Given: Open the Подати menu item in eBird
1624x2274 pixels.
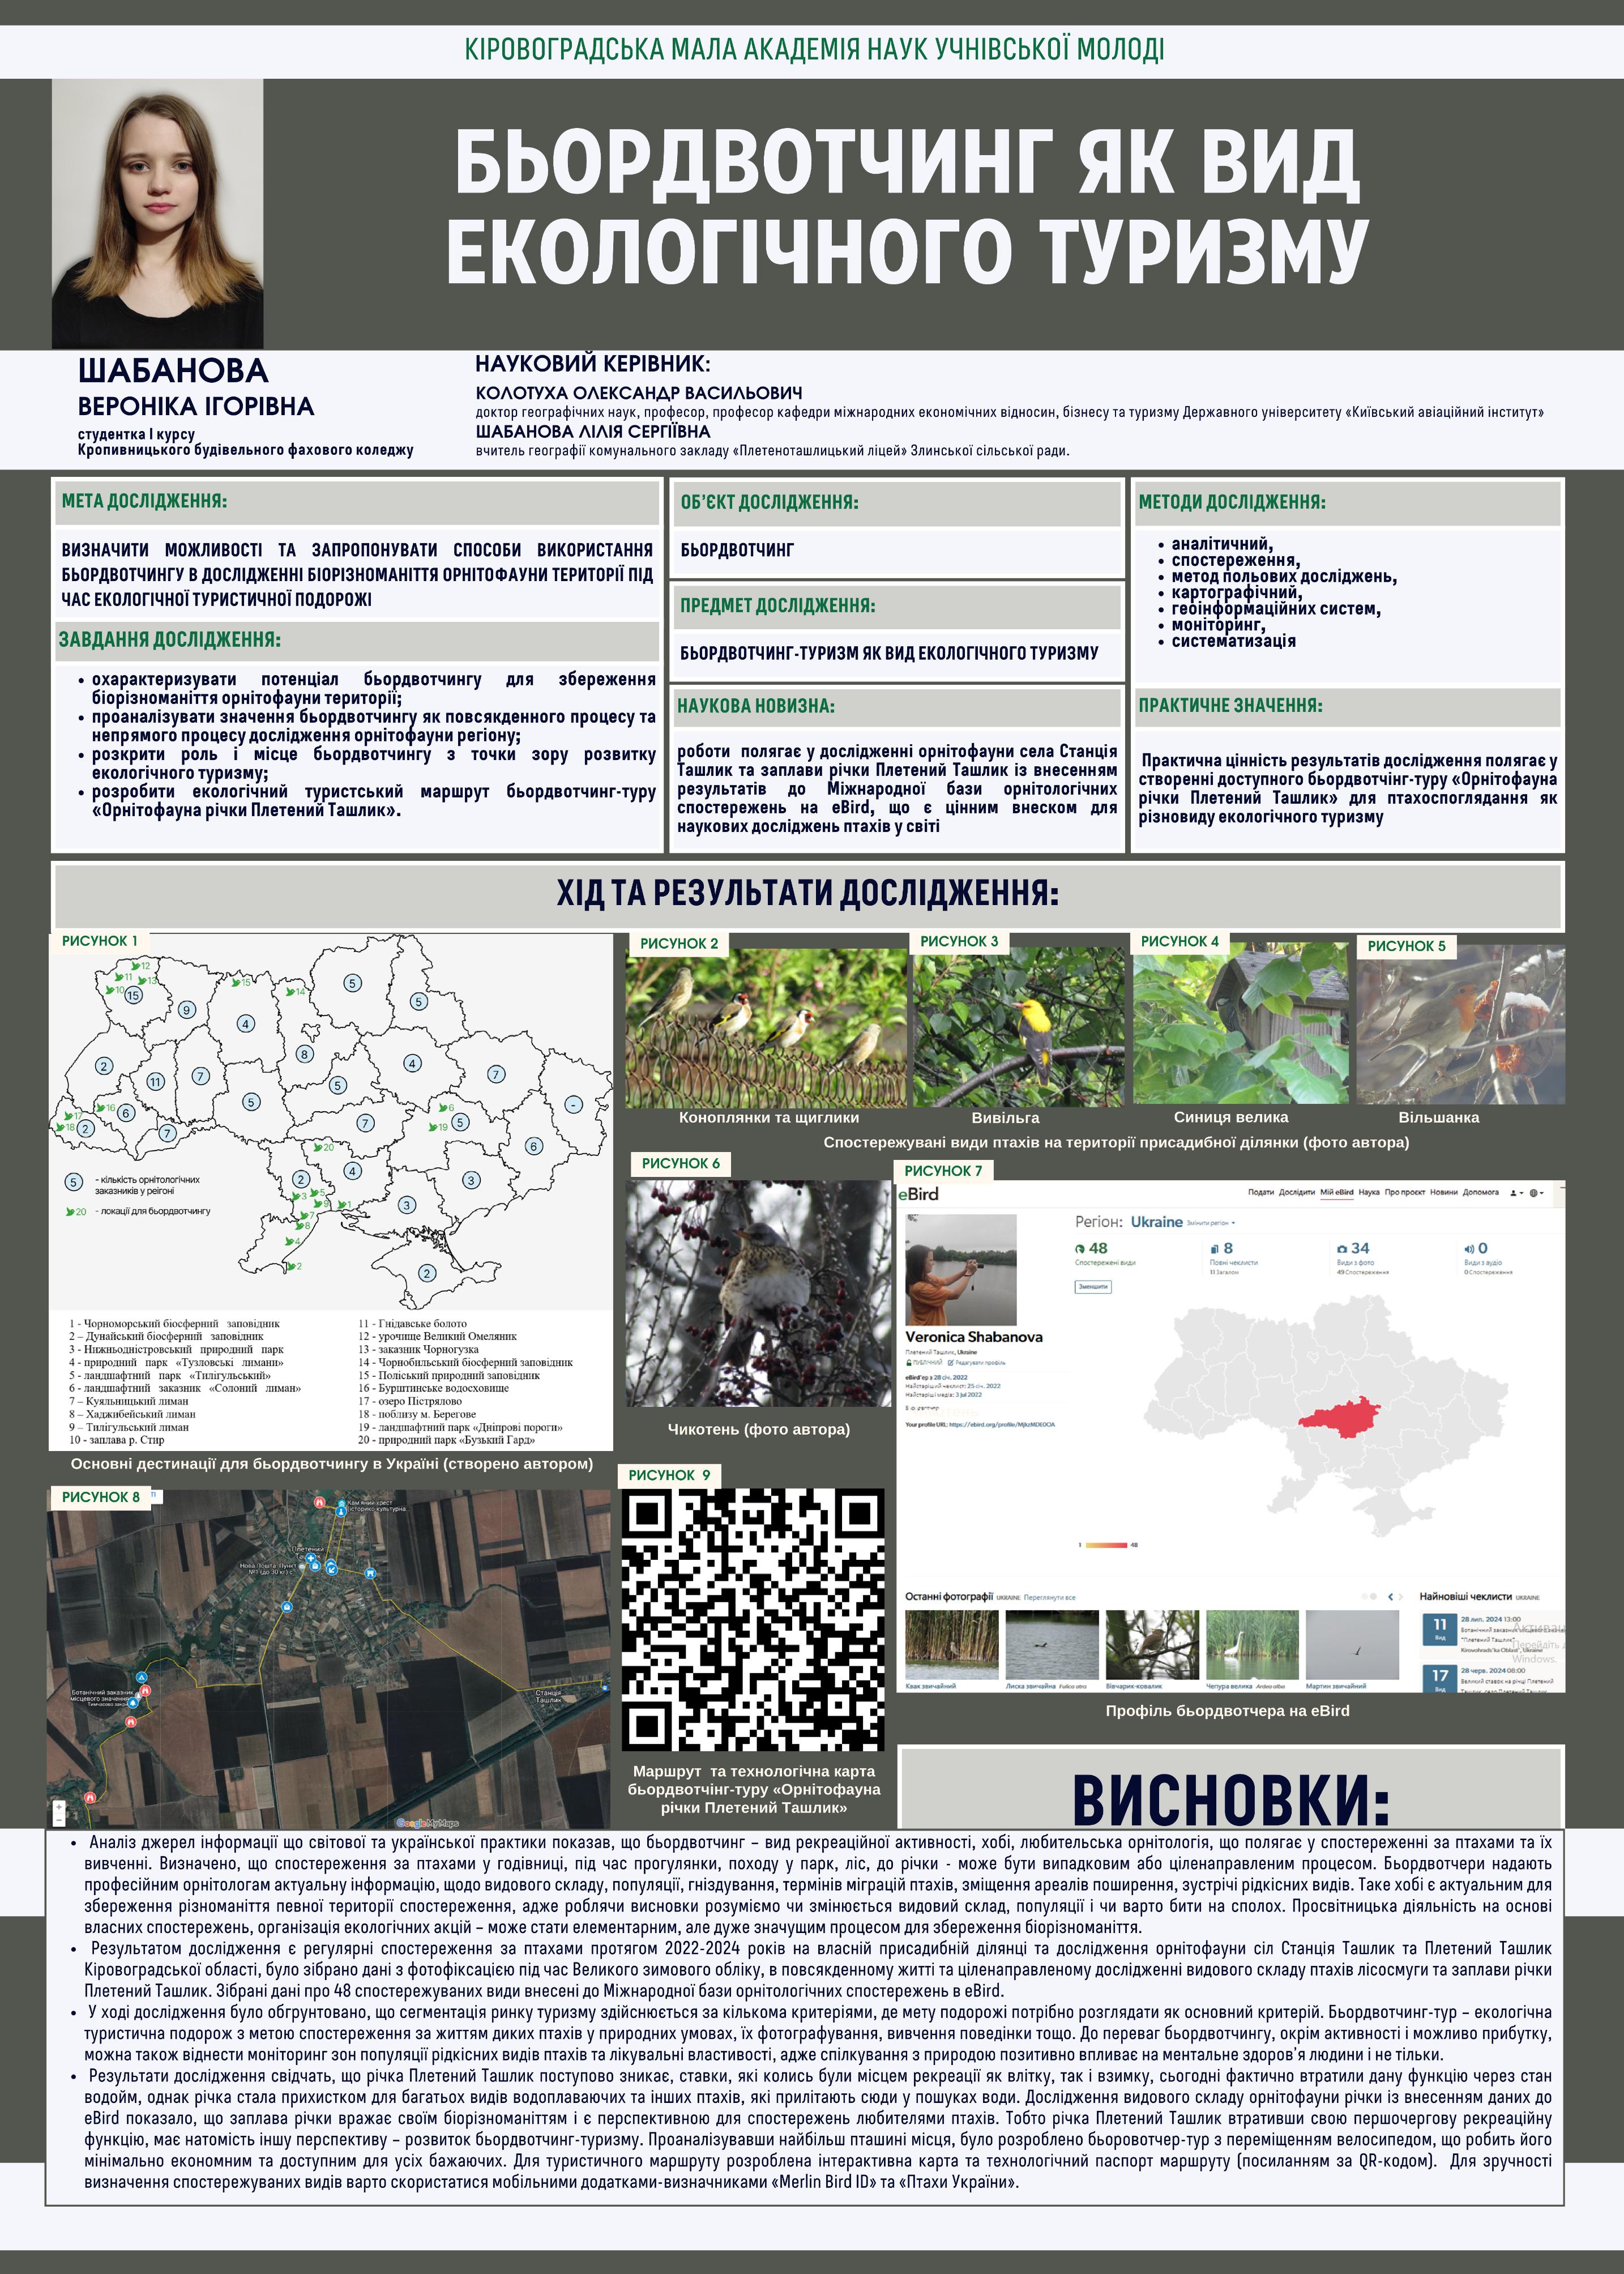Looking at the screenshot, I should pos(1261,1192).
